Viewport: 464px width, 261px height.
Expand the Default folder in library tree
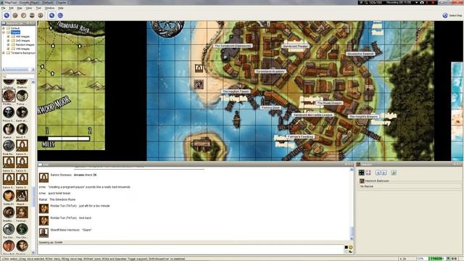4,28
